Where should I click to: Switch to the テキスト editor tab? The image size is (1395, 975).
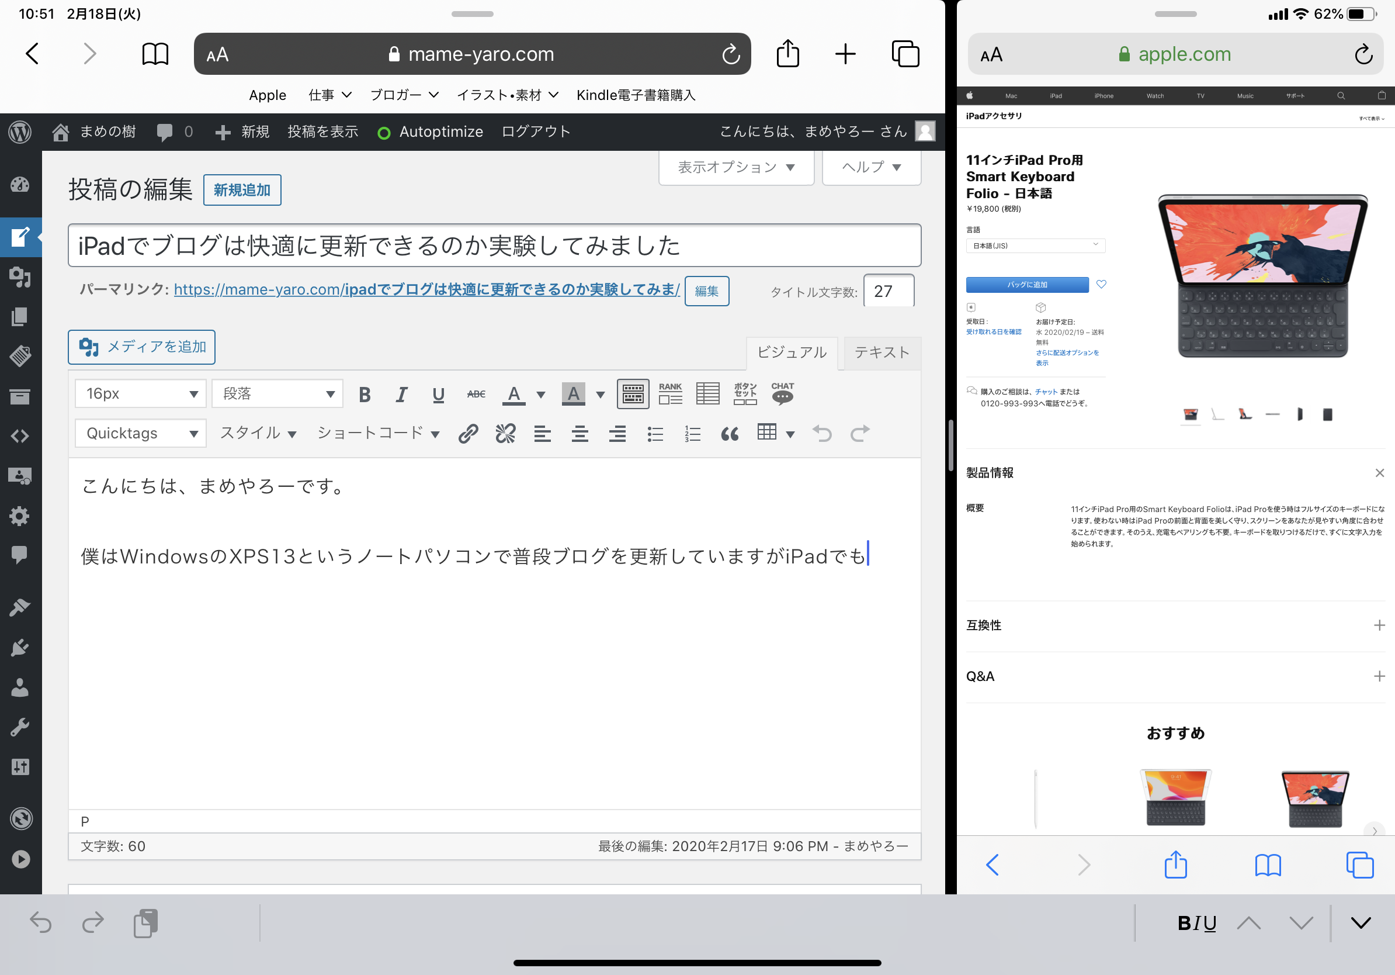click(x=882, y=352)
